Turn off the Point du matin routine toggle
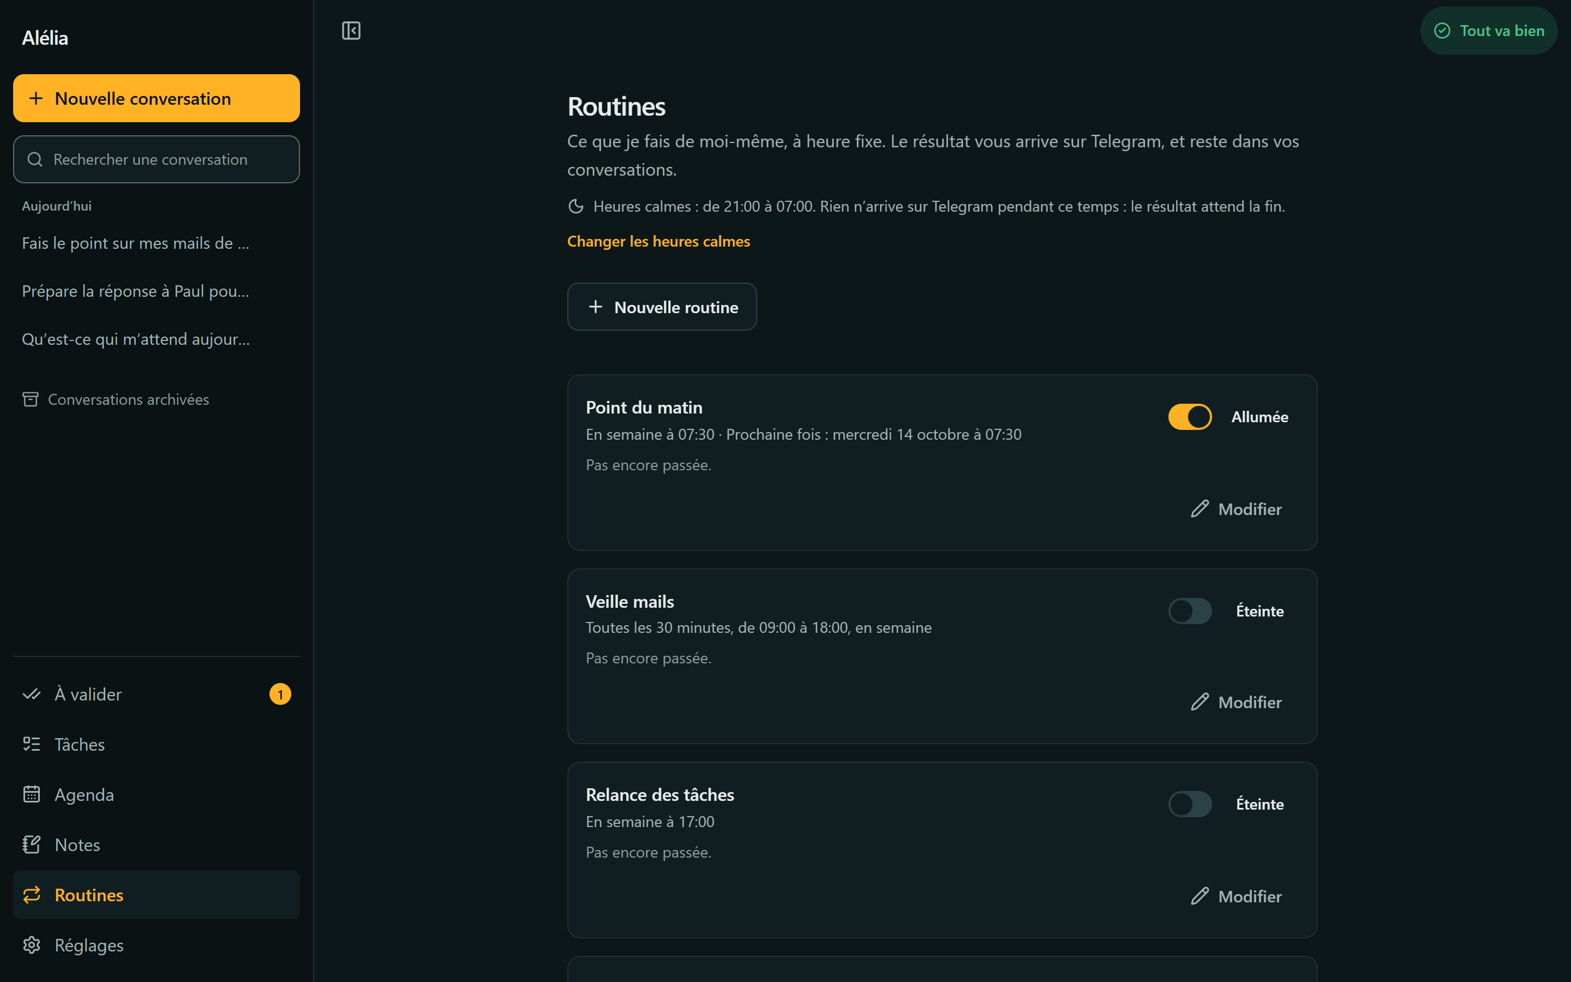The image size is (1571, 982). (x=1190, y=417)
